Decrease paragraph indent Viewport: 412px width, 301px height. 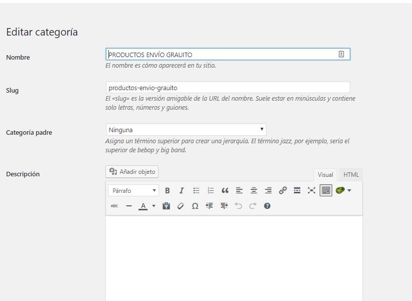209,206
